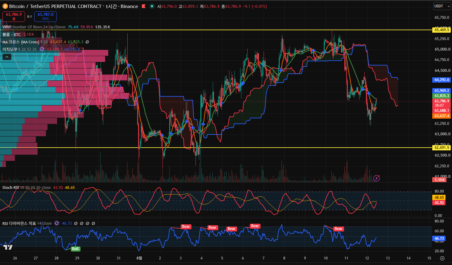Click the red 63,688.1 axis label

click(x=442, y=111)
